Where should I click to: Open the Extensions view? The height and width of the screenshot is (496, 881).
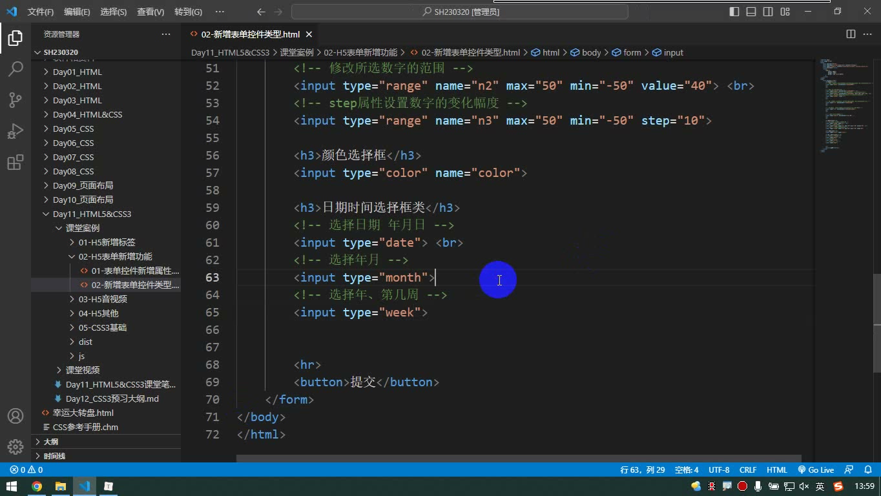(16, 162)
